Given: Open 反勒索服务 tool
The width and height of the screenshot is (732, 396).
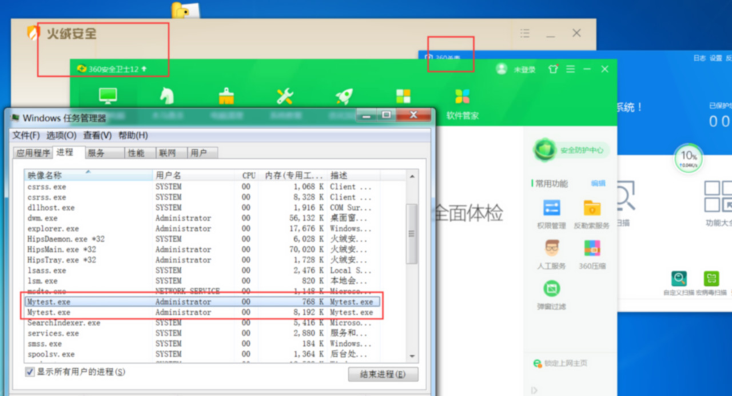Looking at the screenshot, I should [x=592, y=214].
